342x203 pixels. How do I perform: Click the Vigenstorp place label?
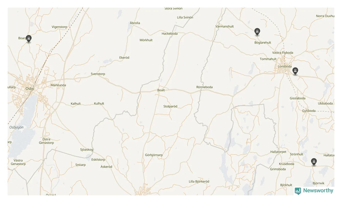(x=59, y=27)
